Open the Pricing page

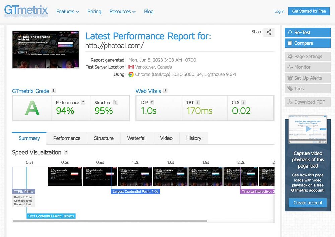tap(94, 11)
